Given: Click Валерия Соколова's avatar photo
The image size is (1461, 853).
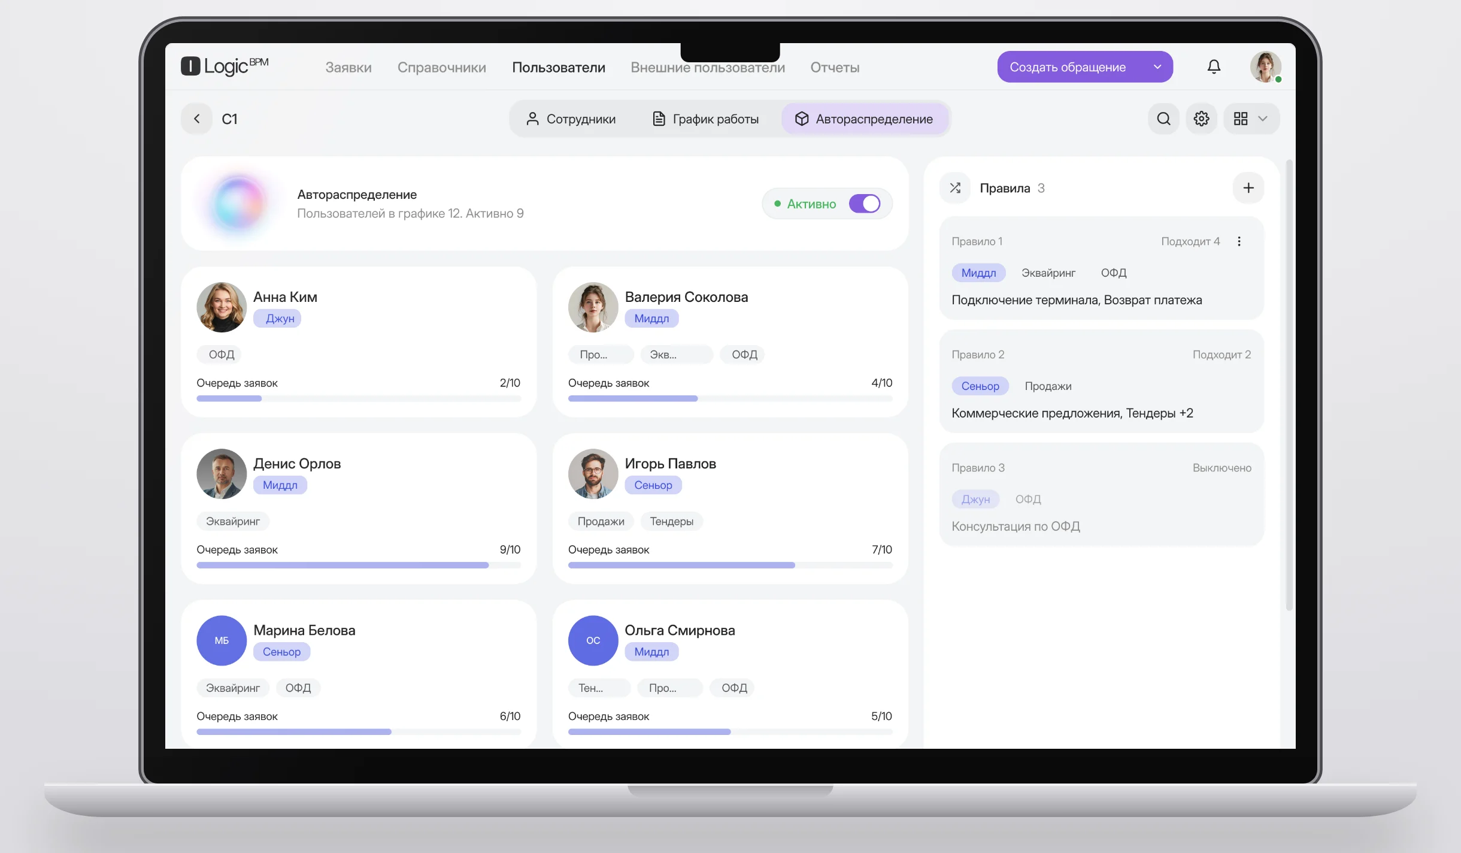Looking at the screenshot, I should click(593, 307).
